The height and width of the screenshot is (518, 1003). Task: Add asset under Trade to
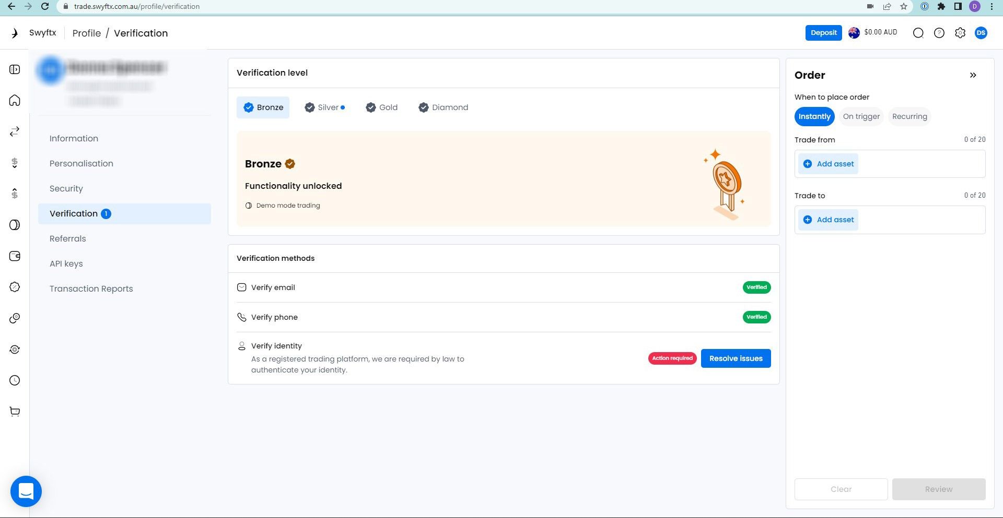828,220
